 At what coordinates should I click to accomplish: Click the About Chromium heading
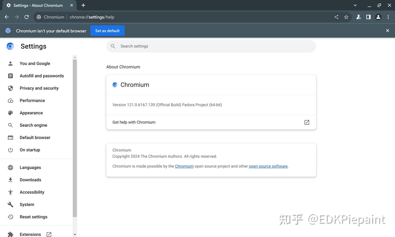coord(123,67)
